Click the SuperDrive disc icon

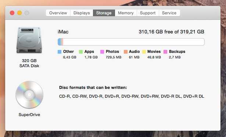tap(29, 95)
